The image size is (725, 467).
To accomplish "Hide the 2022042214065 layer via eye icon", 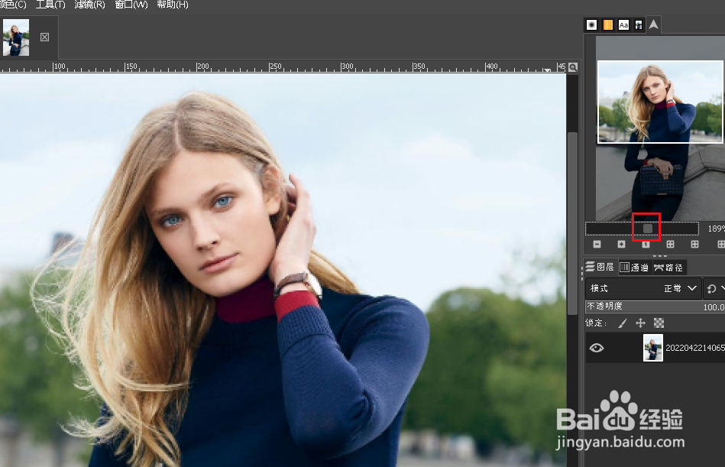I will click(x=597, y=348).
